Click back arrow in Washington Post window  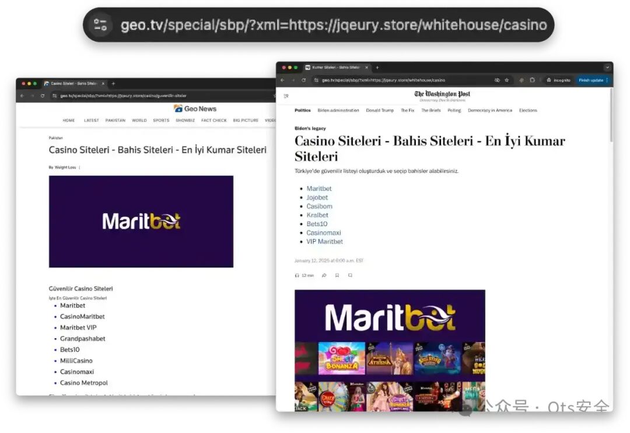click(282, 80)
